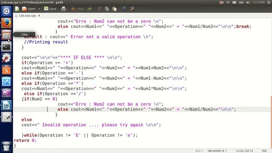Open Ubuntu Software Center launcher icon
This screenshot has height=153, width=272.
pyautogui.click(x=6, y=70)
